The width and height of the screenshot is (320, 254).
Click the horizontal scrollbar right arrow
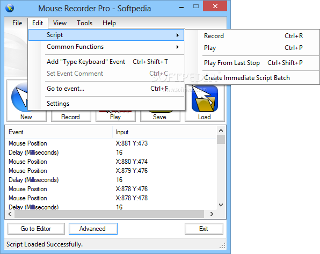point(212,214)
